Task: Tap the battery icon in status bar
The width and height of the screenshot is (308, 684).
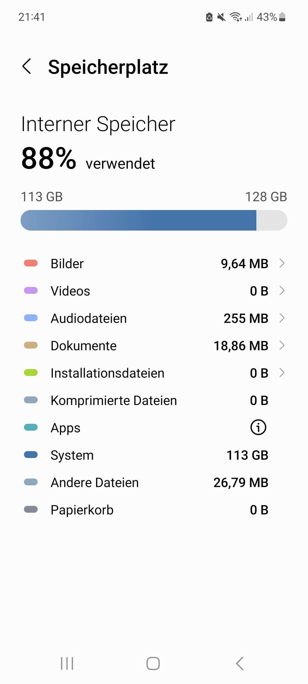Action: coord(282,17)
